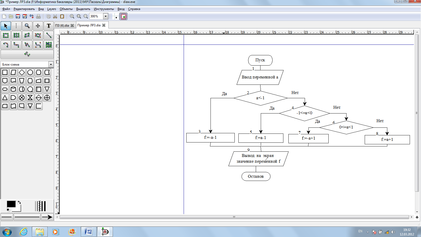Click the Save As toolbar icon
The height and width of the screenshot is (237, 421).
[25, 16]
